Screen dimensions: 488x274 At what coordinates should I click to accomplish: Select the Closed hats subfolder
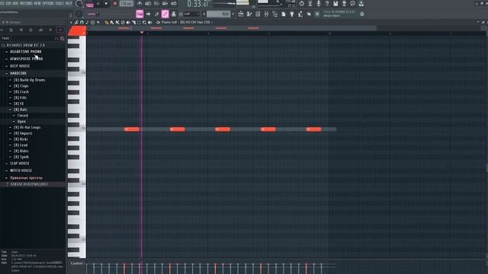22,116
